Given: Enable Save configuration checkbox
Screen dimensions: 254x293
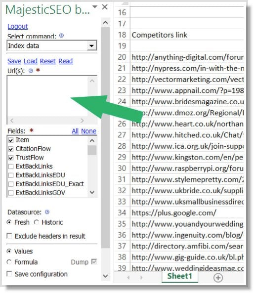Looking at the screenshot, I should 9,274.
